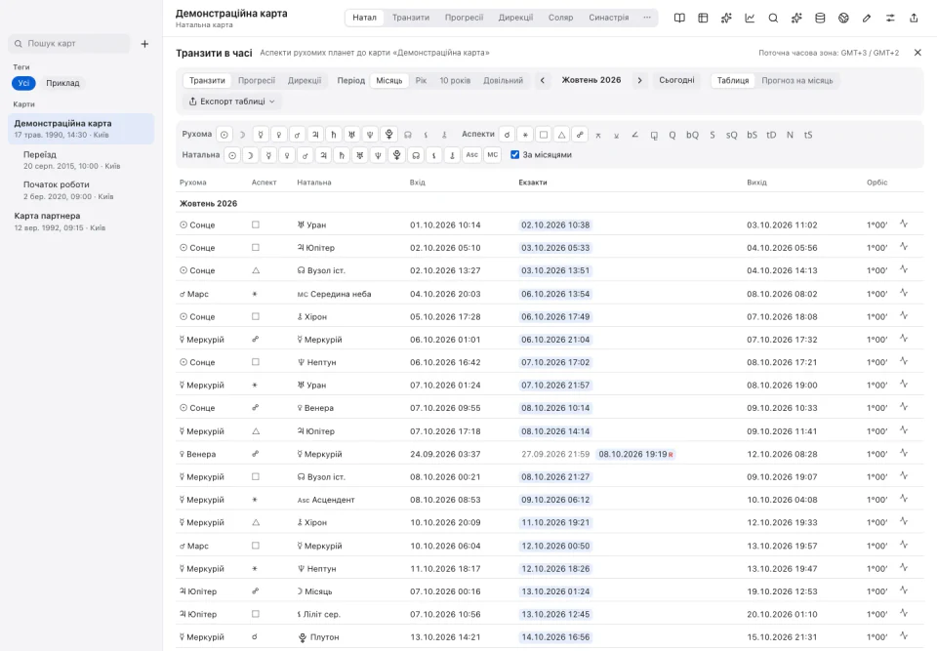Viewport: 937px width, 651px height.
Task: Open the line chart icon in header
Action: coord(750,18)
